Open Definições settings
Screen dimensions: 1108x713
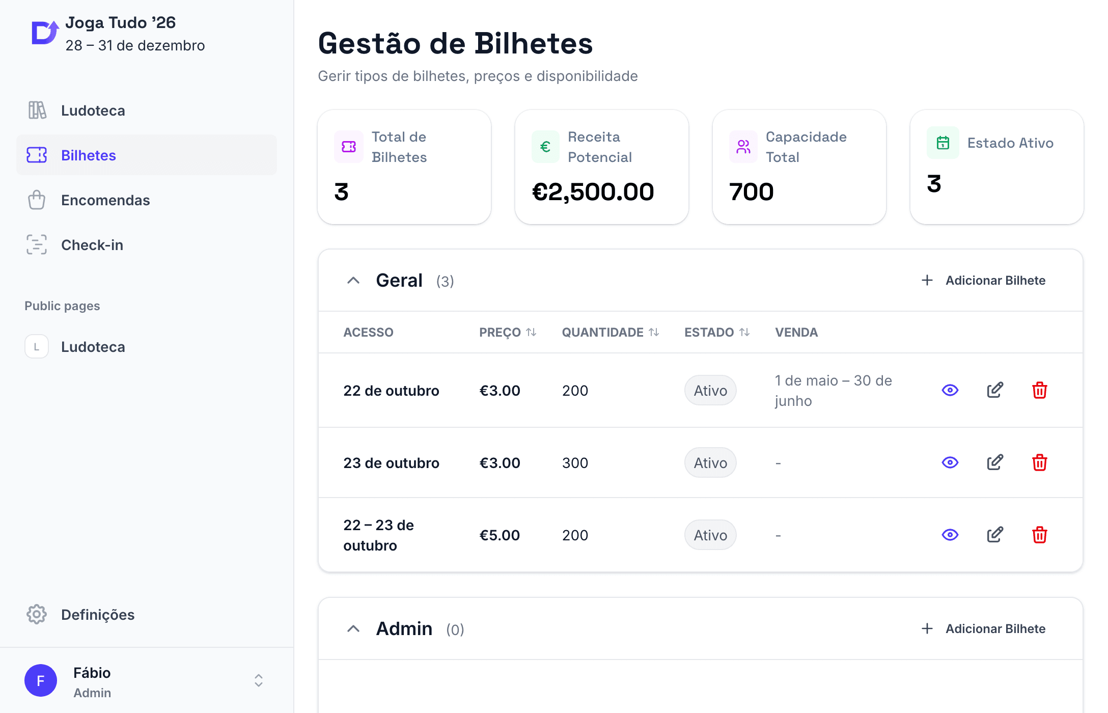click(147, 614)
